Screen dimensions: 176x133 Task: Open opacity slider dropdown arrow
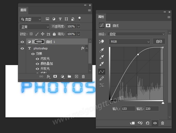78,27
